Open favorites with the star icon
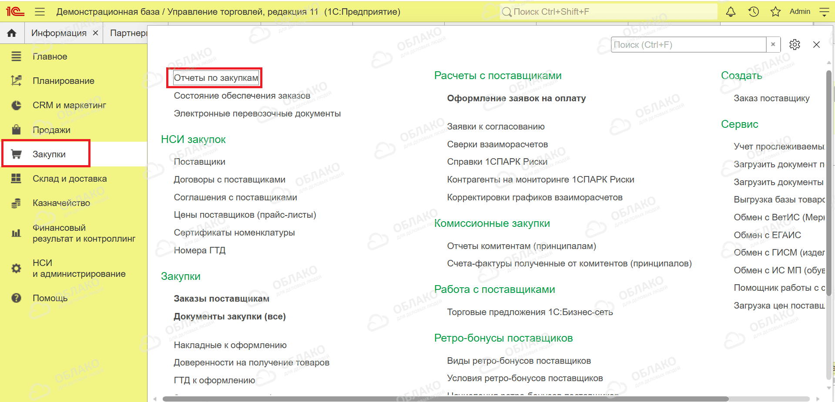 775,12
